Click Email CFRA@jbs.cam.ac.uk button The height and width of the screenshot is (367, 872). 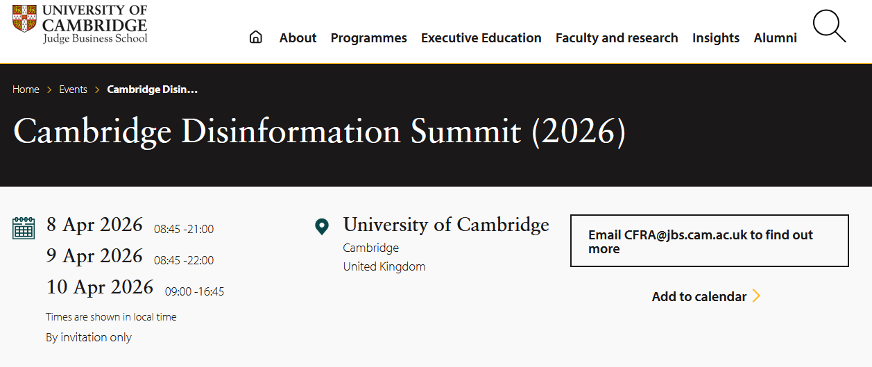point(709,241)
